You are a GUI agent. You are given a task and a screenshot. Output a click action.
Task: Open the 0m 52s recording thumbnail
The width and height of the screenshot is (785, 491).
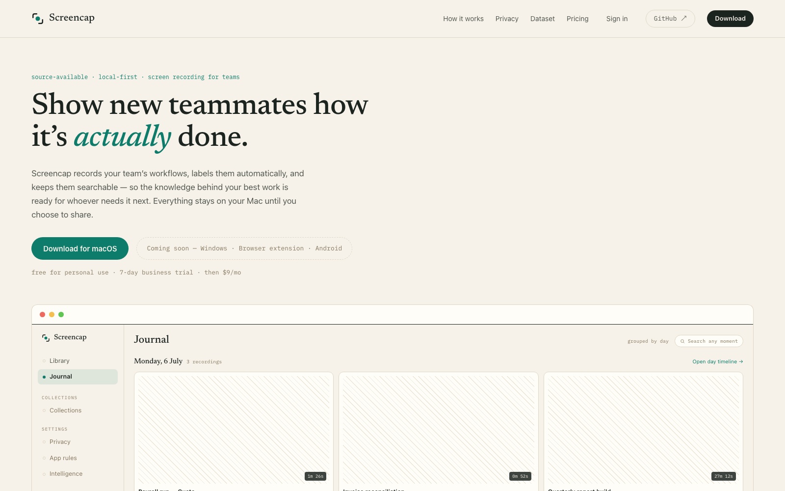[439, 430]
